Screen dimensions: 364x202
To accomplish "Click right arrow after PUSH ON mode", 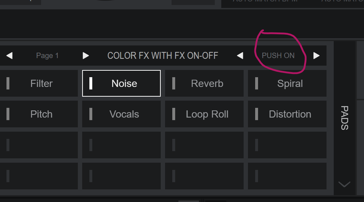I will [x=316, y=56].
